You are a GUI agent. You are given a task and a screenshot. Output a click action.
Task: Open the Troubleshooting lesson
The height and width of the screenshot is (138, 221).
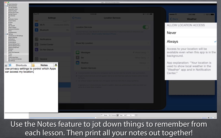coord(12,32)
